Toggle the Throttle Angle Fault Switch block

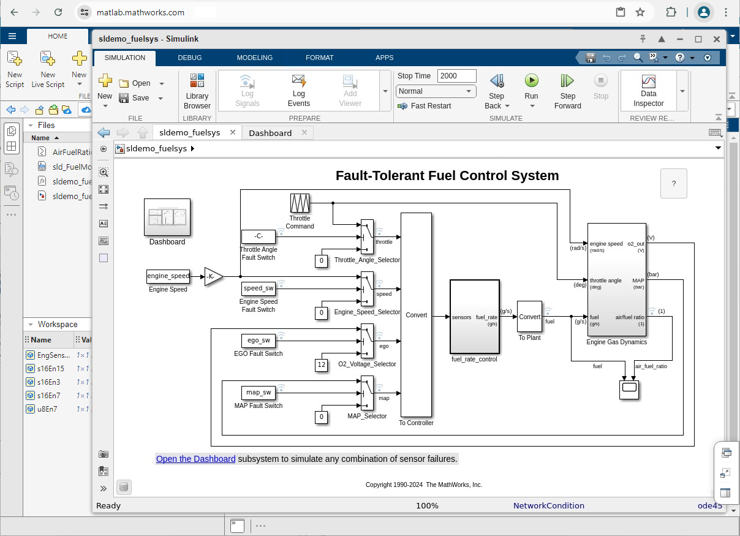coord(258,236)
